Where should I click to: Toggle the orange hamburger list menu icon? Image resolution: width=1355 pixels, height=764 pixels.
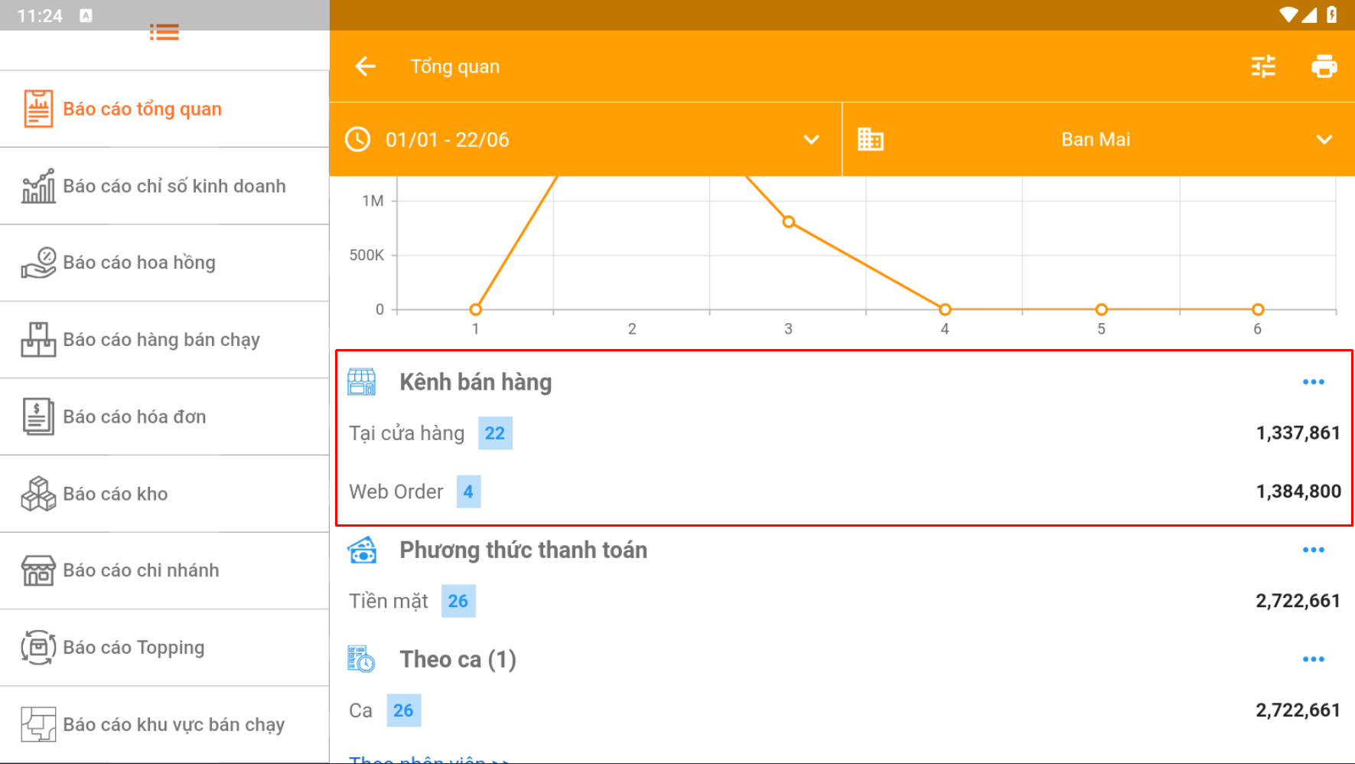[x=164, y=32]
